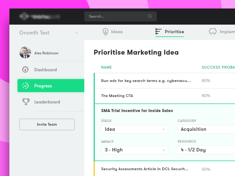Click the Implement puzzle piece icon

click(x=212, y=31)
